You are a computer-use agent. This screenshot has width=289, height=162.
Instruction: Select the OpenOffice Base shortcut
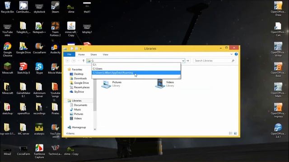pyautogui.click(x=278, y=70)
